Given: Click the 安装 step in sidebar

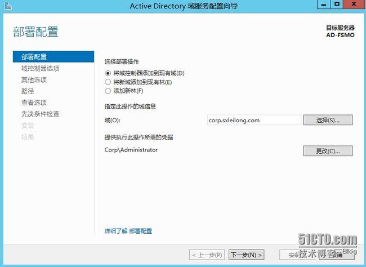Looking at the screenshot, I should [28, 126].
